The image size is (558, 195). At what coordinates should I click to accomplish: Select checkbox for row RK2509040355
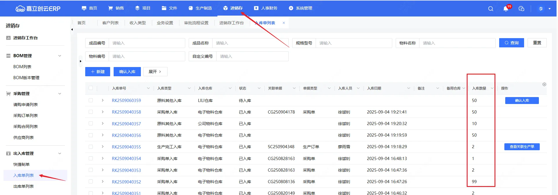(91, 147)
